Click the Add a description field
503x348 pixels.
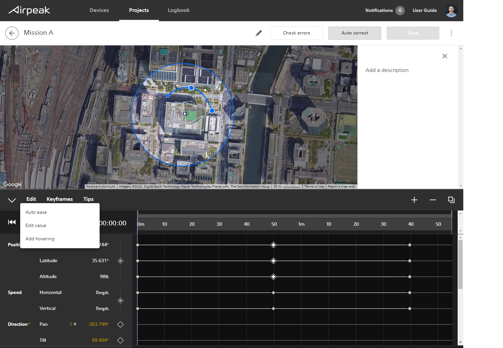coord(387,70)
